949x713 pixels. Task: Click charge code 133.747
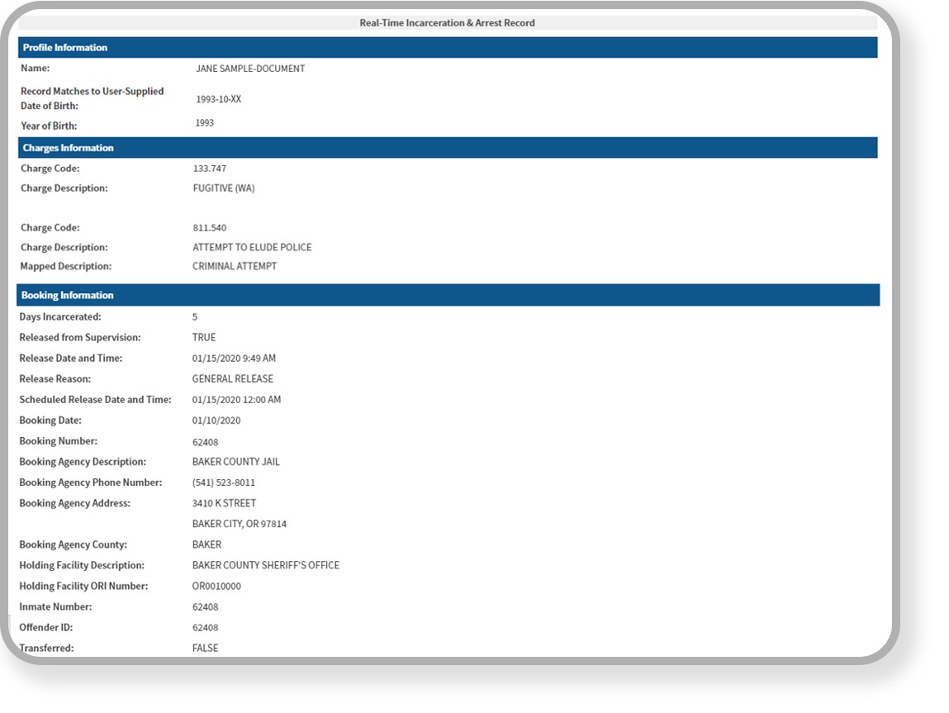tap(210, 169)
